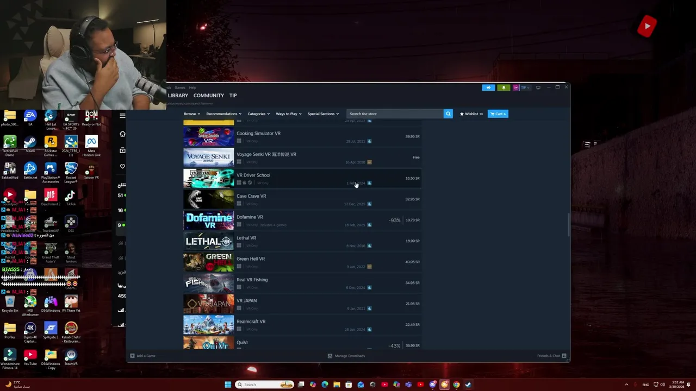Switch to the LIBRARY tab
Viewport: 696px width, 391px height.
pyautogui.click(x=178, y=96)
